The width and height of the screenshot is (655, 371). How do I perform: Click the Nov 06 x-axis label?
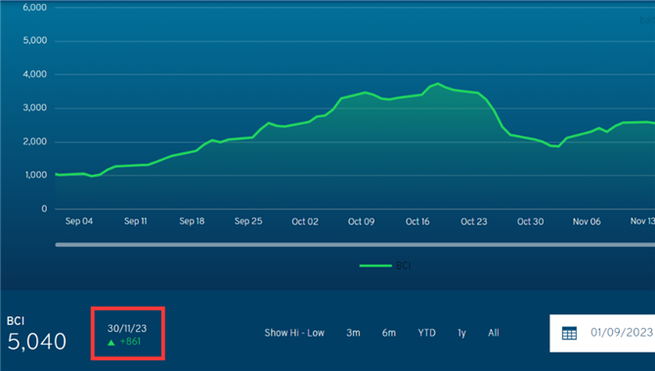click(x=587, y=222)
